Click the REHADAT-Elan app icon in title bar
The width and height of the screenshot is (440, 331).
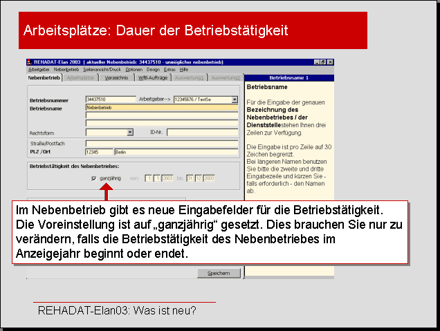tap(29, 62)
